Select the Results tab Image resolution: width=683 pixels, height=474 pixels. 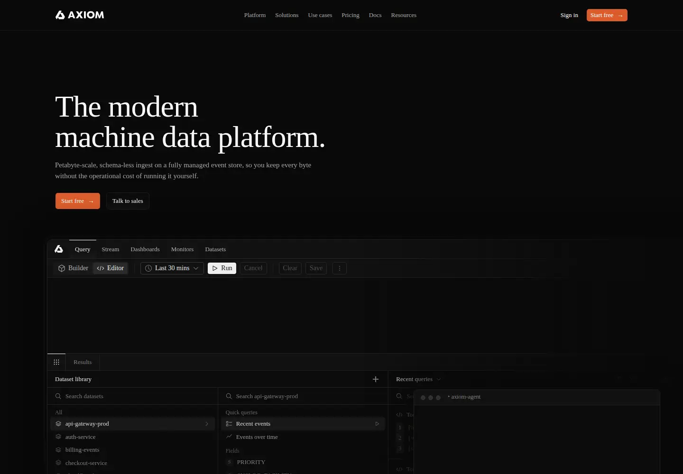[x=83, y=362]
